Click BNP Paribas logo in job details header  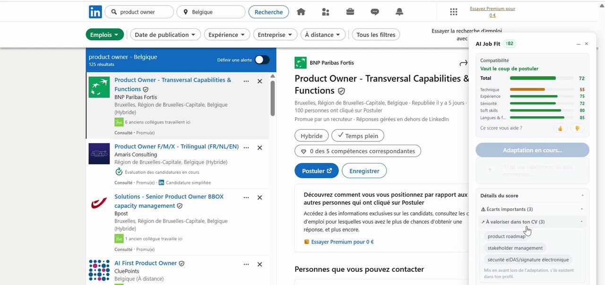(x=300, y=63)
